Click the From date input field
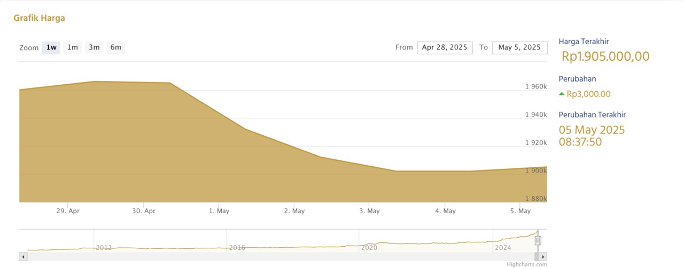This screenshot has height=268, width=684. coord(445,47)
